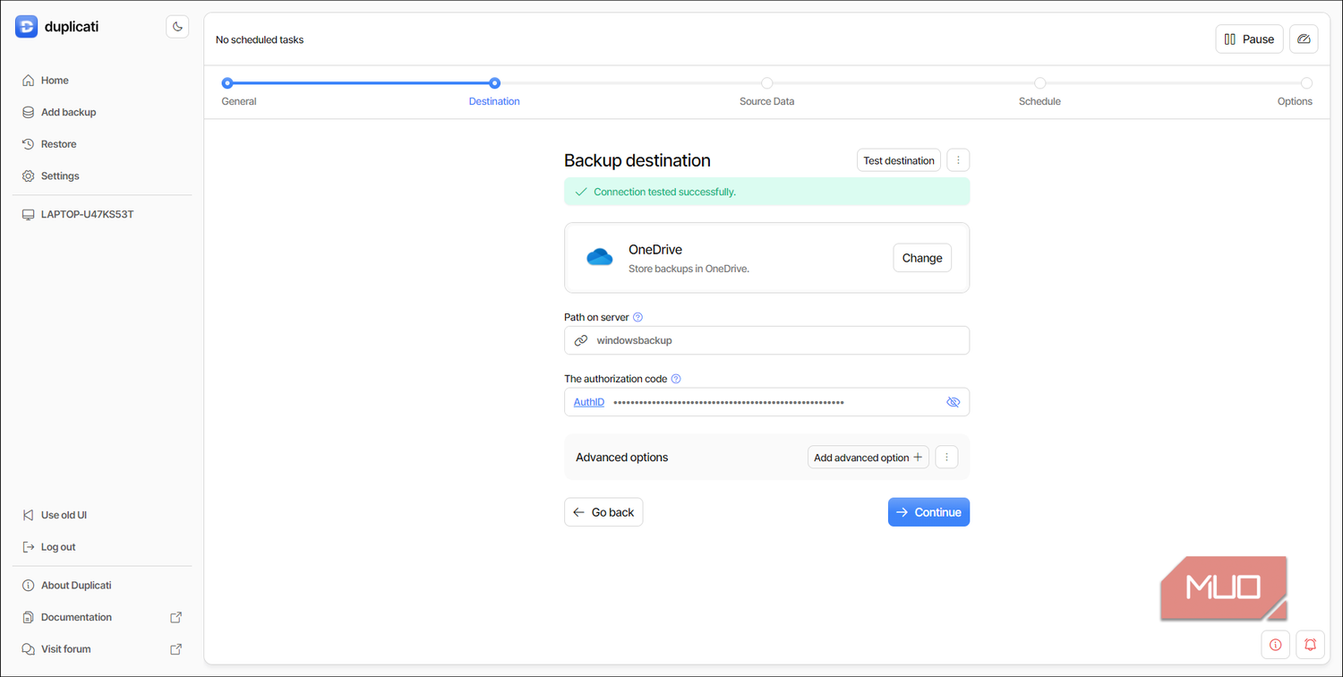Click the info icon at bottom right
1343x677 pixels.
[x=1276, y=645]
